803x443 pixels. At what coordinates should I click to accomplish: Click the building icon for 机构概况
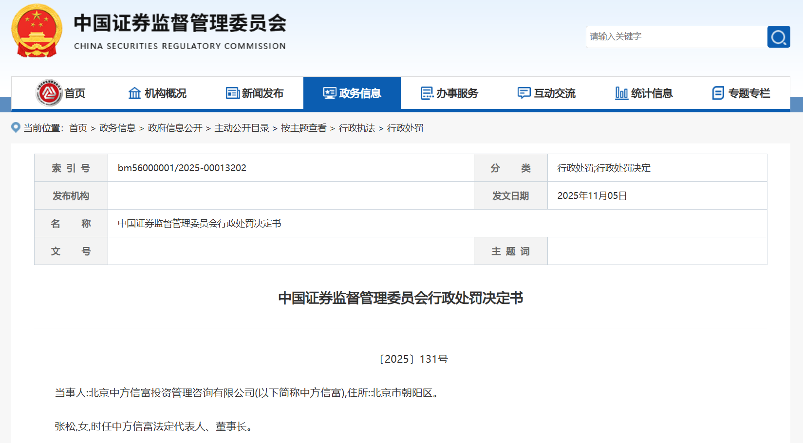coord(134,93)
